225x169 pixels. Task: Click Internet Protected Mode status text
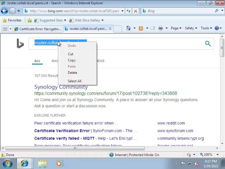click(x=137, y=155)
